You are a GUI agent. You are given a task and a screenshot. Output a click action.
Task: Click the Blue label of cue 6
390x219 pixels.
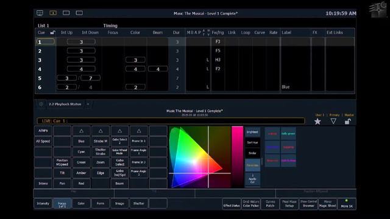tap(286, 87)
